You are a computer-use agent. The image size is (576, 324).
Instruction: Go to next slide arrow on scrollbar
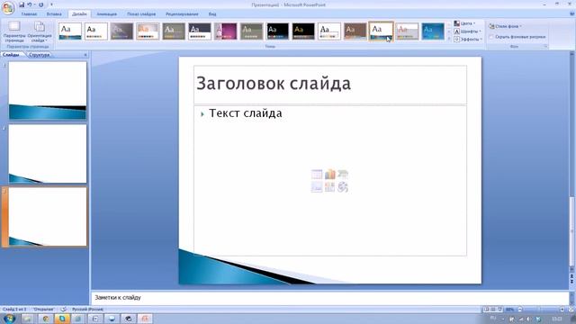(571, 281)
